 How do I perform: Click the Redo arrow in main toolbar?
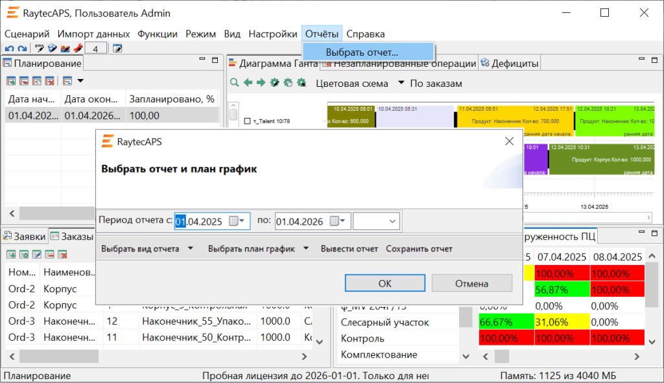[22, 49]
